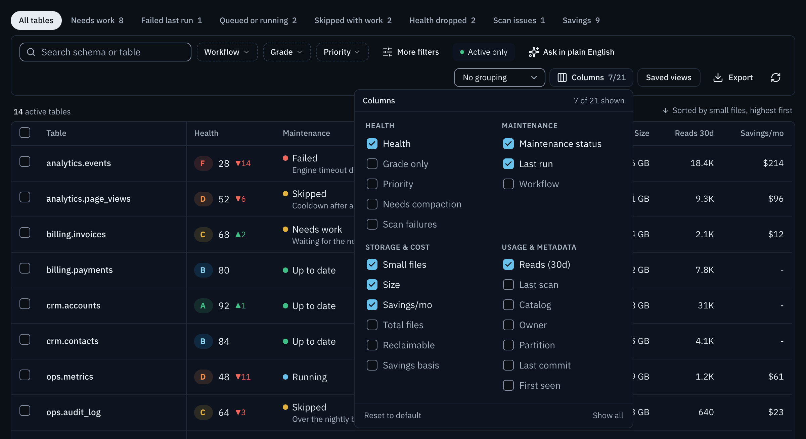
Task: Open the Workflow filter dropdown
Action: [227, 52]
